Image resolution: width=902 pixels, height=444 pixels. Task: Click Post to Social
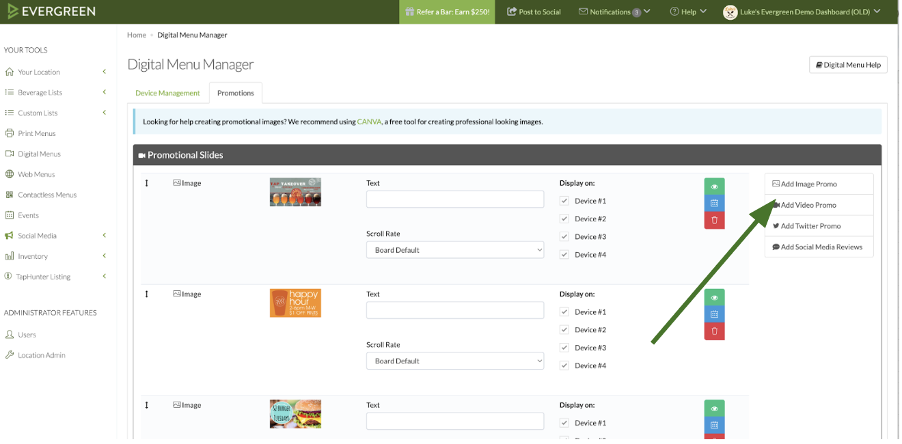coord(534,12)
